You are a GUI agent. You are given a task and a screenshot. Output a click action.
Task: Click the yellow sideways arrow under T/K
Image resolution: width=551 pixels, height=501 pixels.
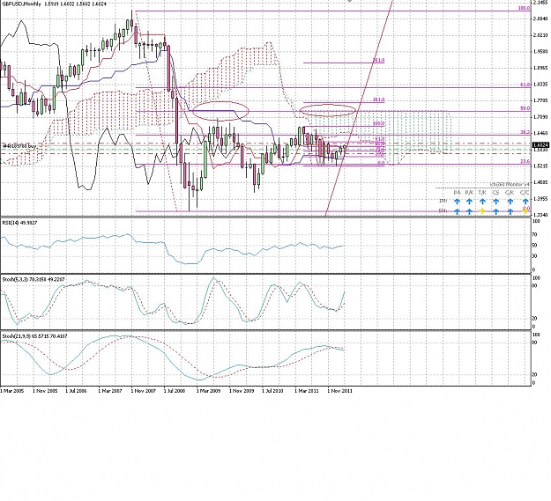[x=482, y=211]
